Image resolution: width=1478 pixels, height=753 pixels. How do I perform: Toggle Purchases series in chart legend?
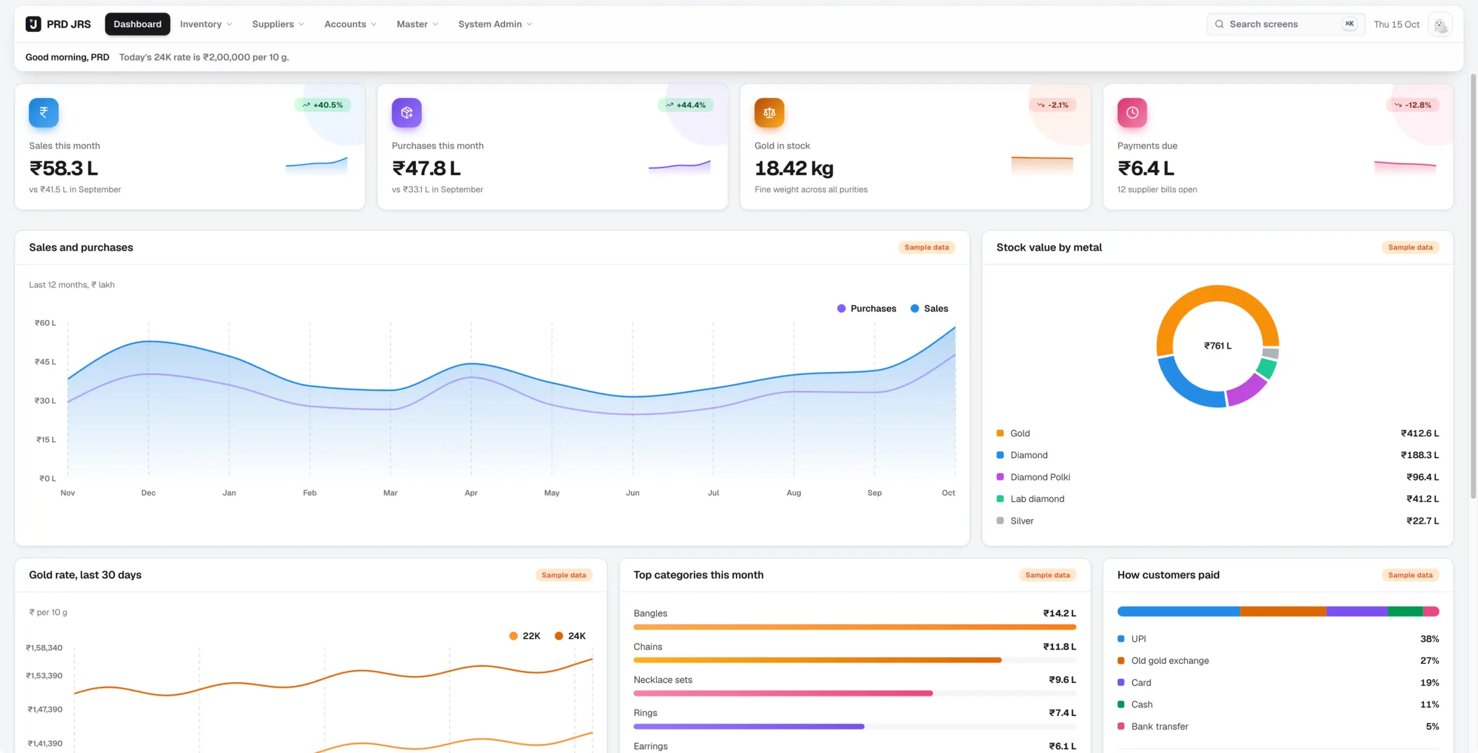866,308
